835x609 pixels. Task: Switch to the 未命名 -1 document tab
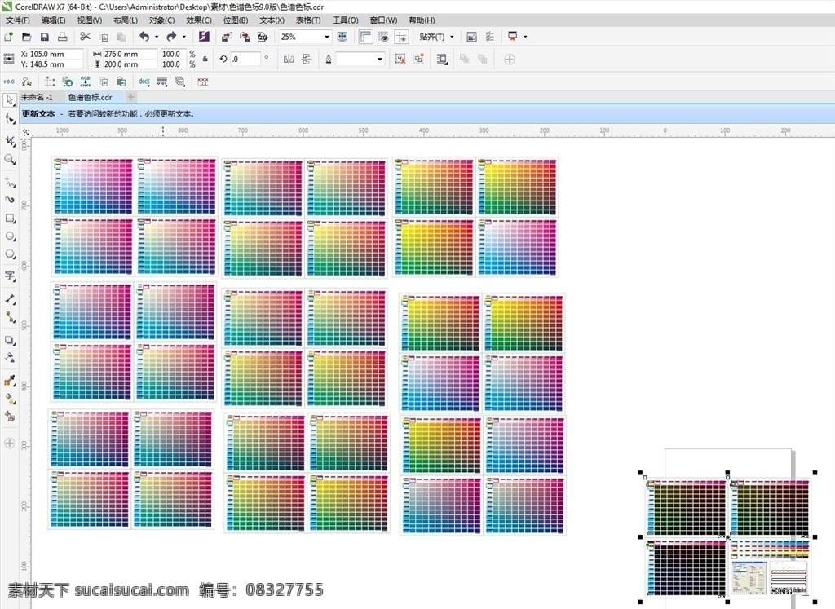(x=37, y=97)
